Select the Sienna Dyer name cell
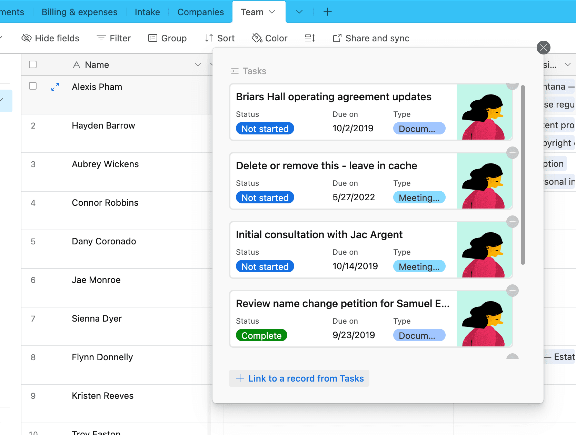 (115, 326)
